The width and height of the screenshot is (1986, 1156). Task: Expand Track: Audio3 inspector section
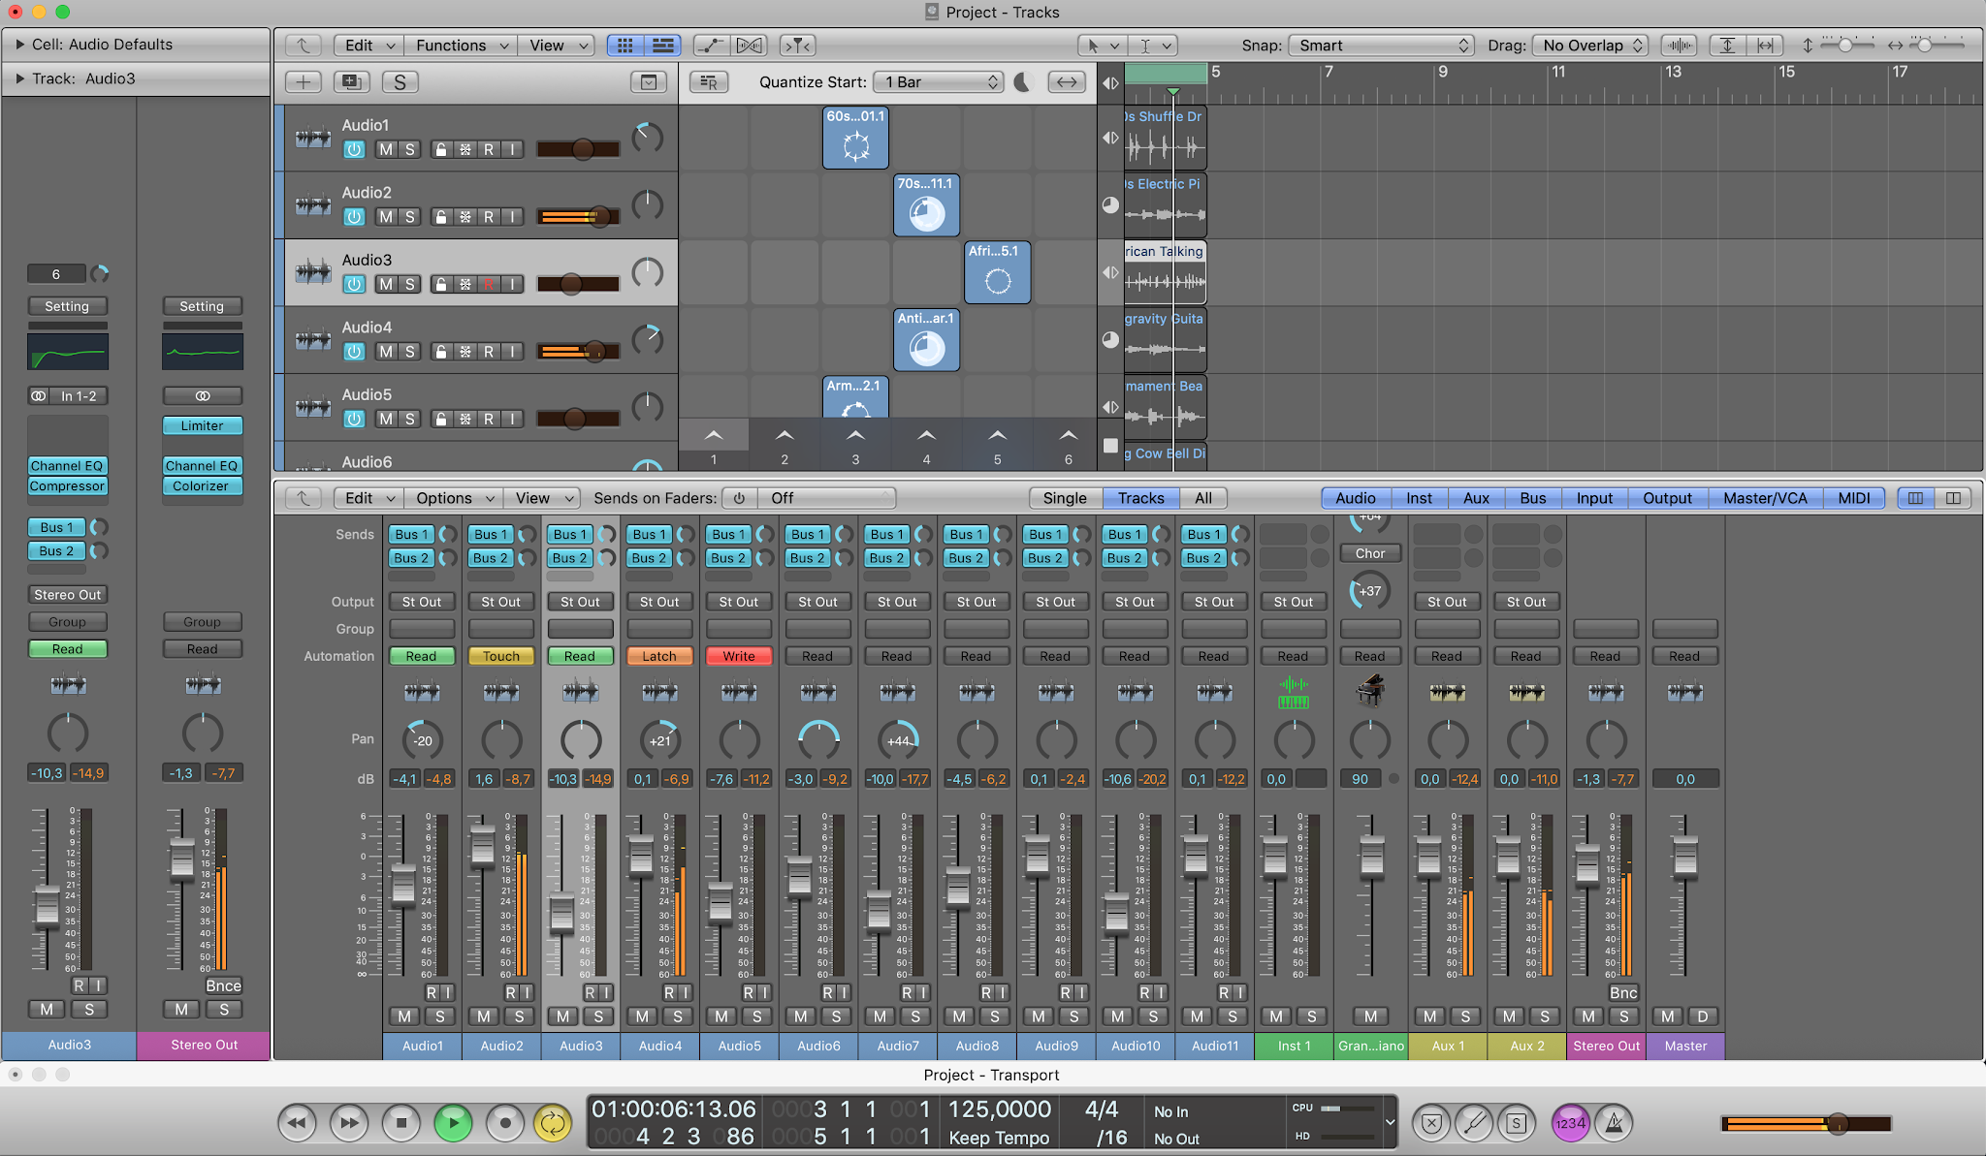[19, 78]
